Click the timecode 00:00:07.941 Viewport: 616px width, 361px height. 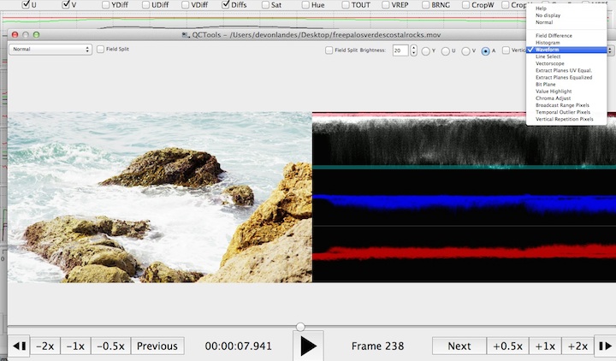[238, 346]
